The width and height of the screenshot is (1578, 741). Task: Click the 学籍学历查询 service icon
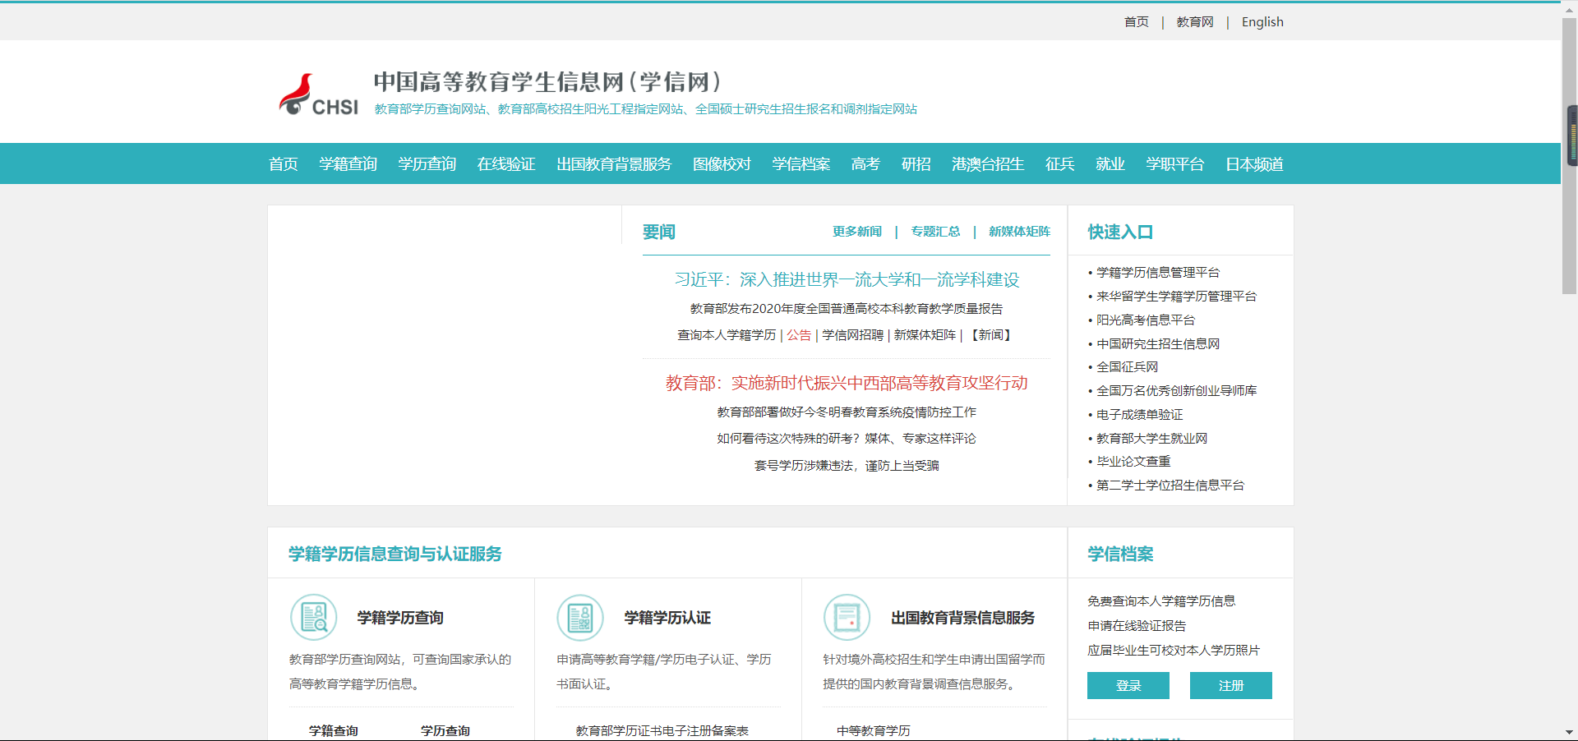click(314, 617)
